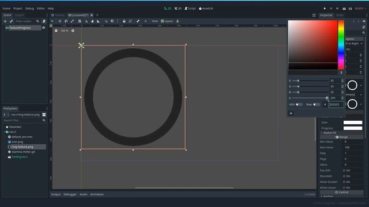Open the Scene menu
The image size is (369, 207).
click(x=6, y=9)
